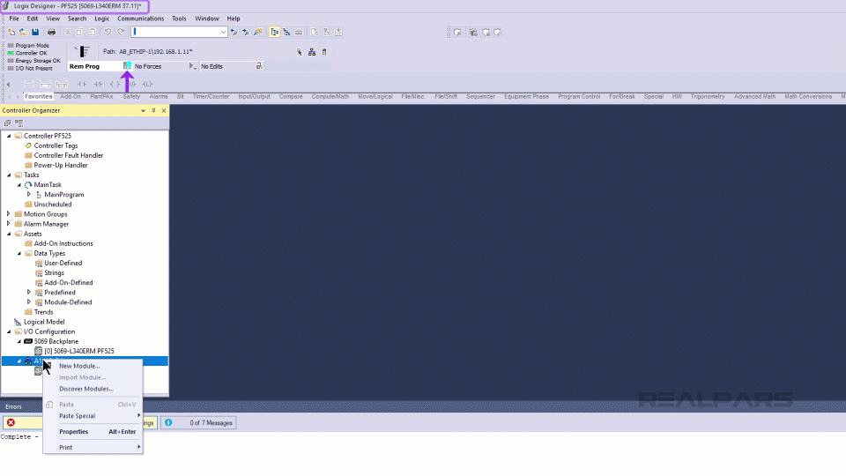
Task: Switch to the Compare instruction tab
Action: click(x=291, y=97)
